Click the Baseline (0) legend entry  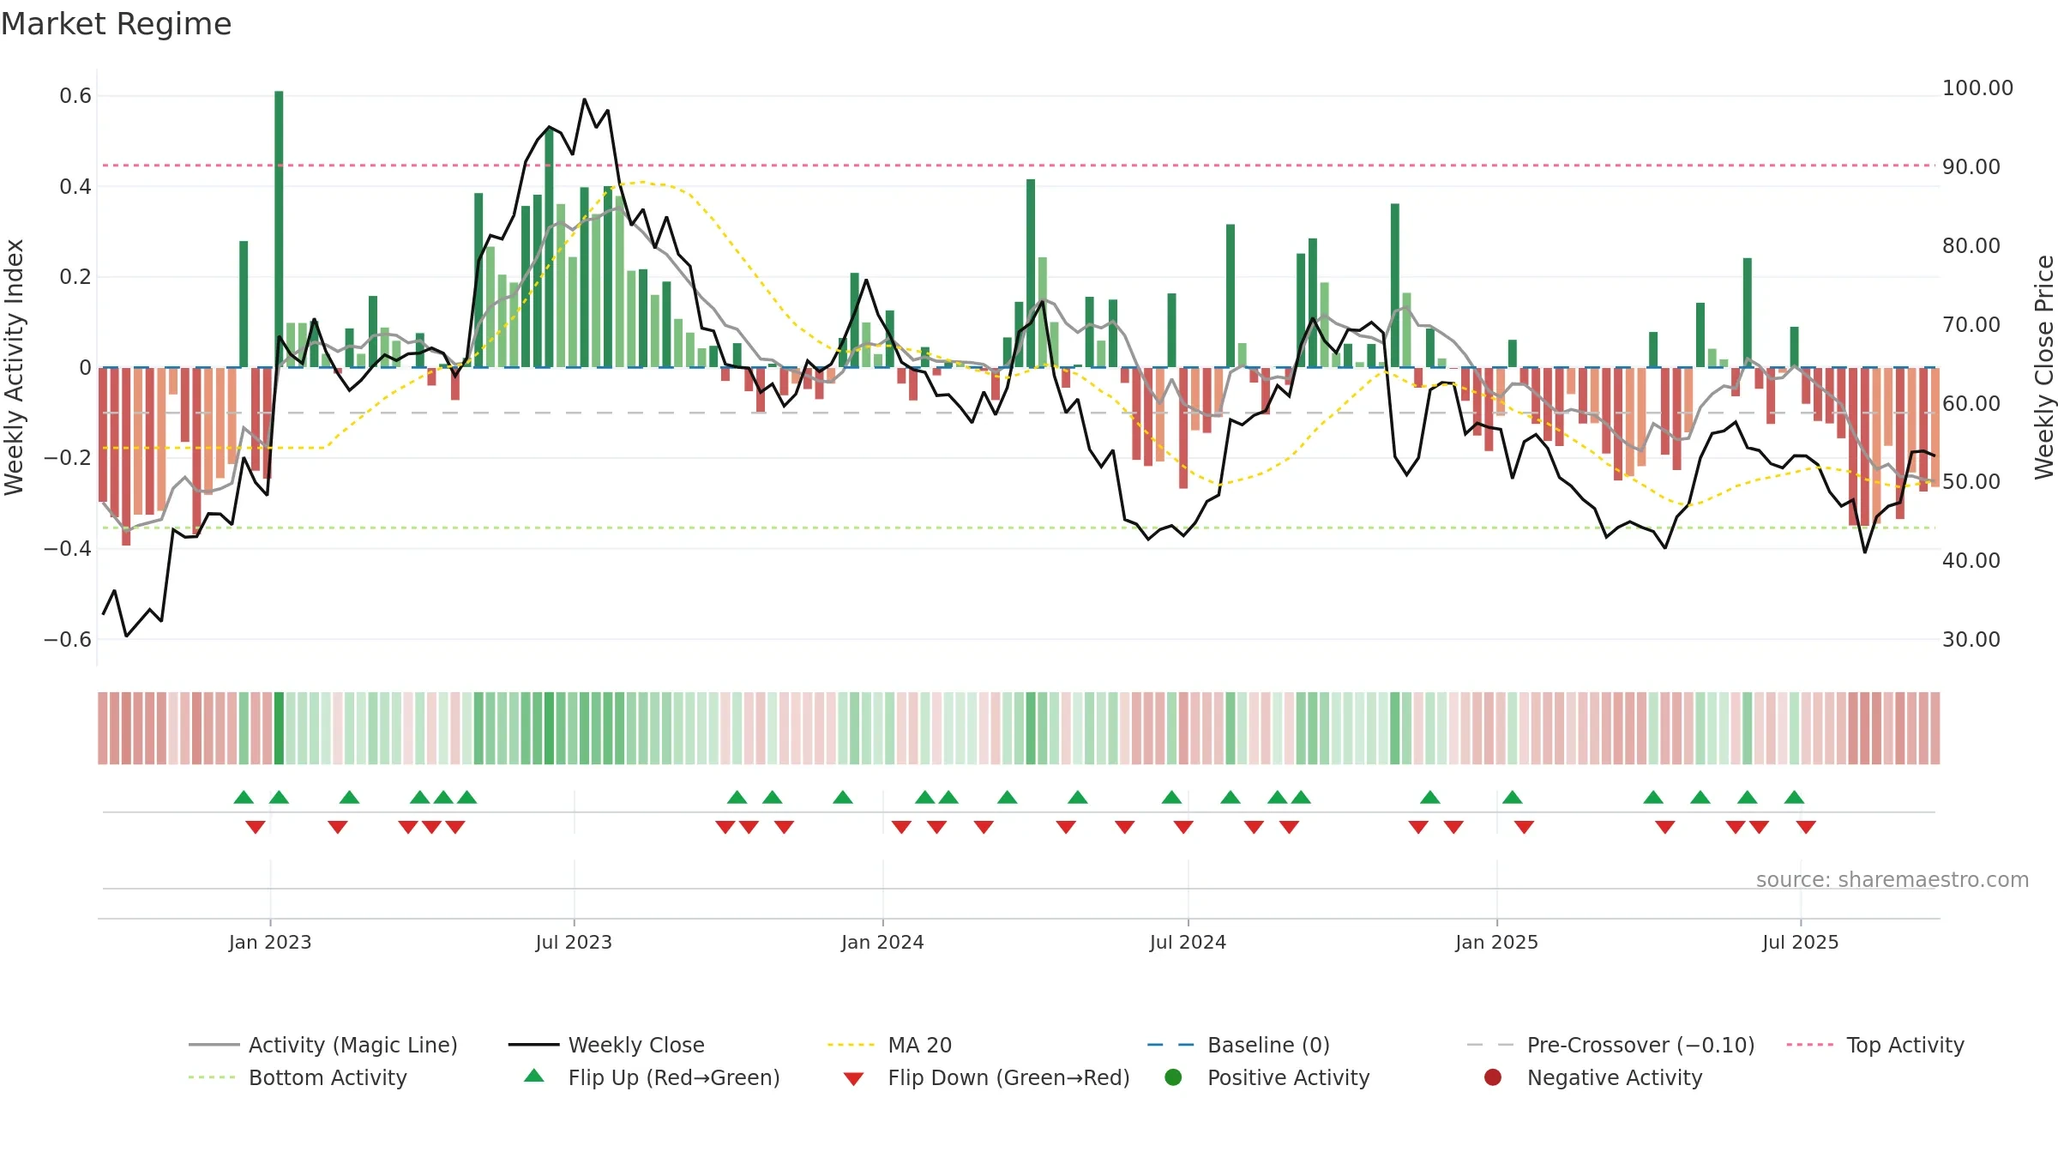(x=1238, y=1045)
